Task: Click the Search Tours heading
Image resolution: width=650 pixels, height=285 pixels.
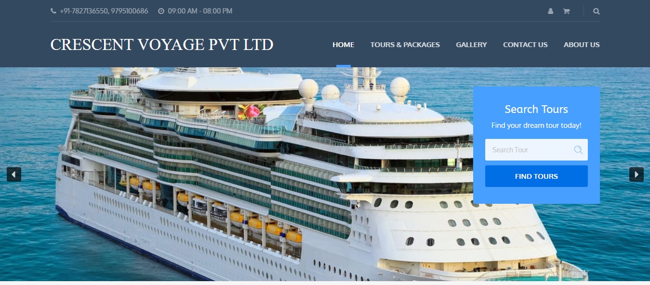Action: (536, 109)
